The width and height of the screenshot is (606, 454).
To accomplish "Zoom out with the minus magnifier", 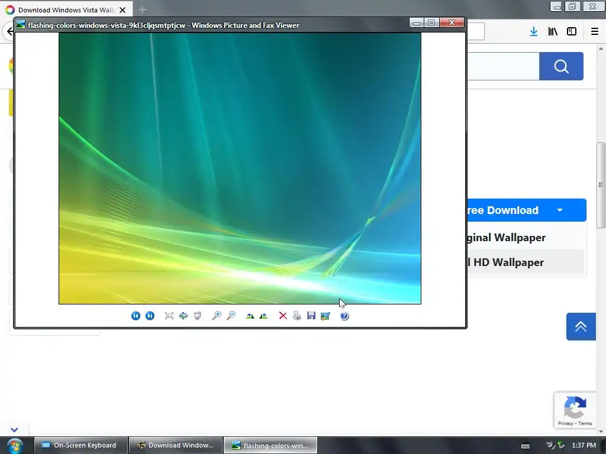I will [x=231, y=316].
